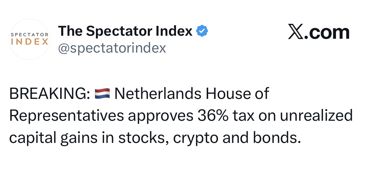
Task: Open the @spectatorindex handle link
Action: [x=112, y=48]
